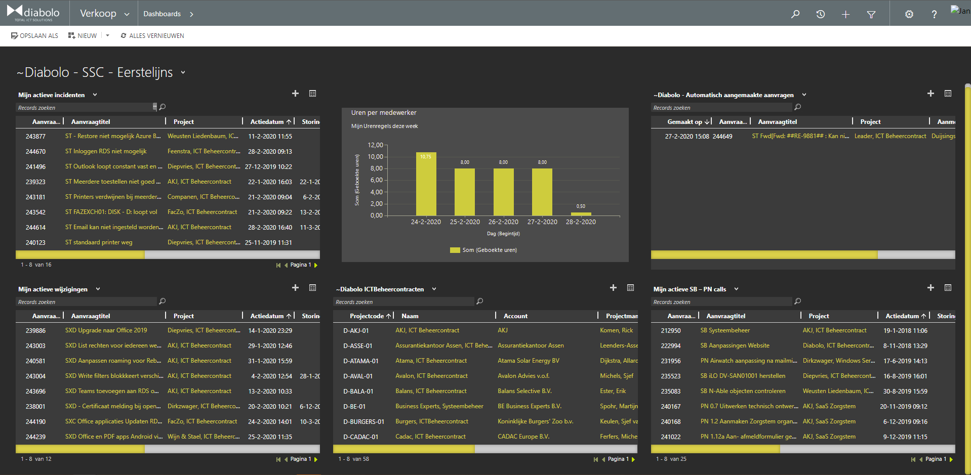The height and width of the screenshot is (475, 971).
Task: Open dropdown arrow next to NIEUW
Action: pyautogui.click(x=107, y=35)
